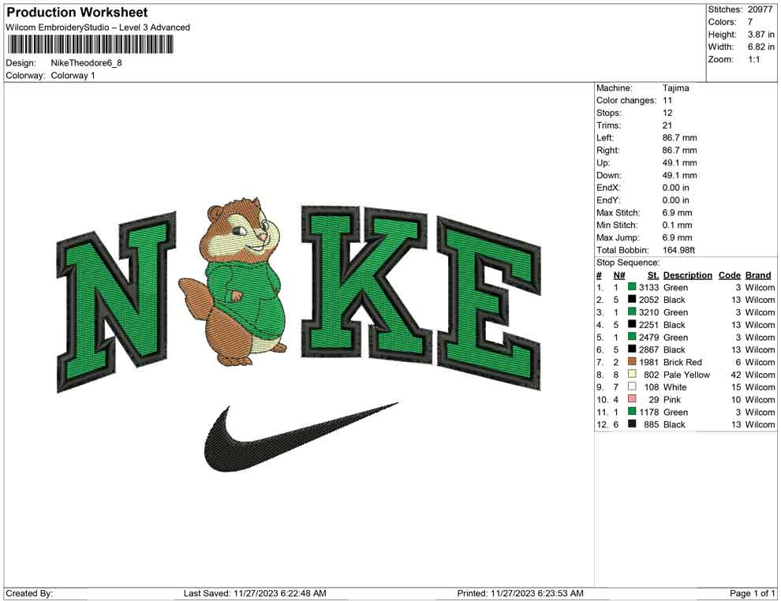This screenshot has width=781, height=601.
Task: Click the Height value '3.87 in'
Action: click(x=761, y=35)
